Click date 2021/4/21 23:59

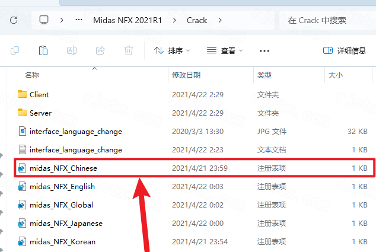(x=200, y=168)
